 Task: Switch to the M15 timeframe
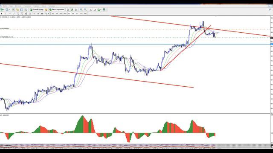pyautogui.click(x=61, y=14)
